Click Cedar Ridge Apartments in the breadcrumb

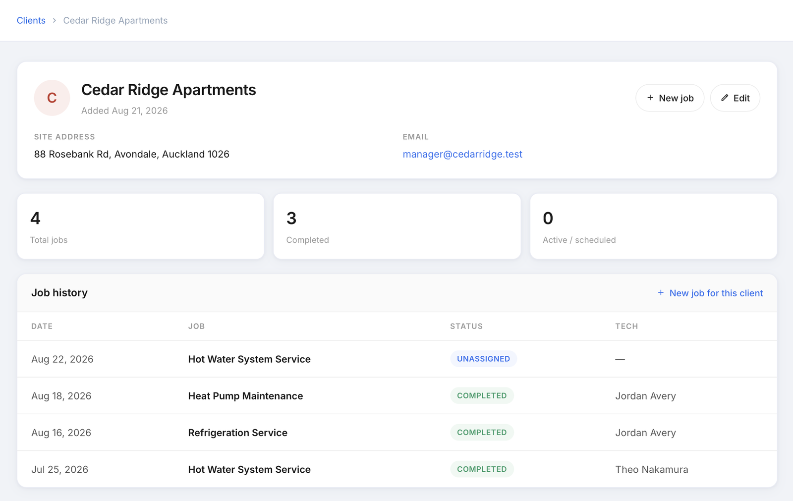click(x=115, y=20)
